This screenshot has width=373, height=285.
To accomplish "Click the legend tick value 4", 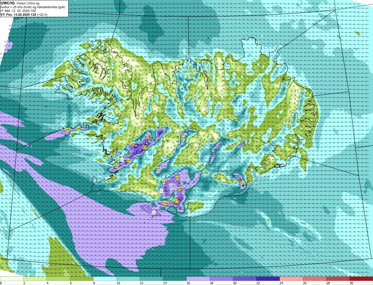I will [47, 283].
